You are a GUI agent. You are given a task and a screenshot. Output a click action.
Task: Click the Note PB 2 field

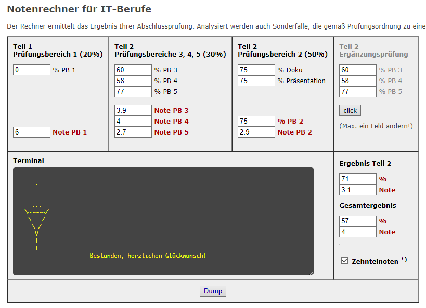(x=256, y=132)
